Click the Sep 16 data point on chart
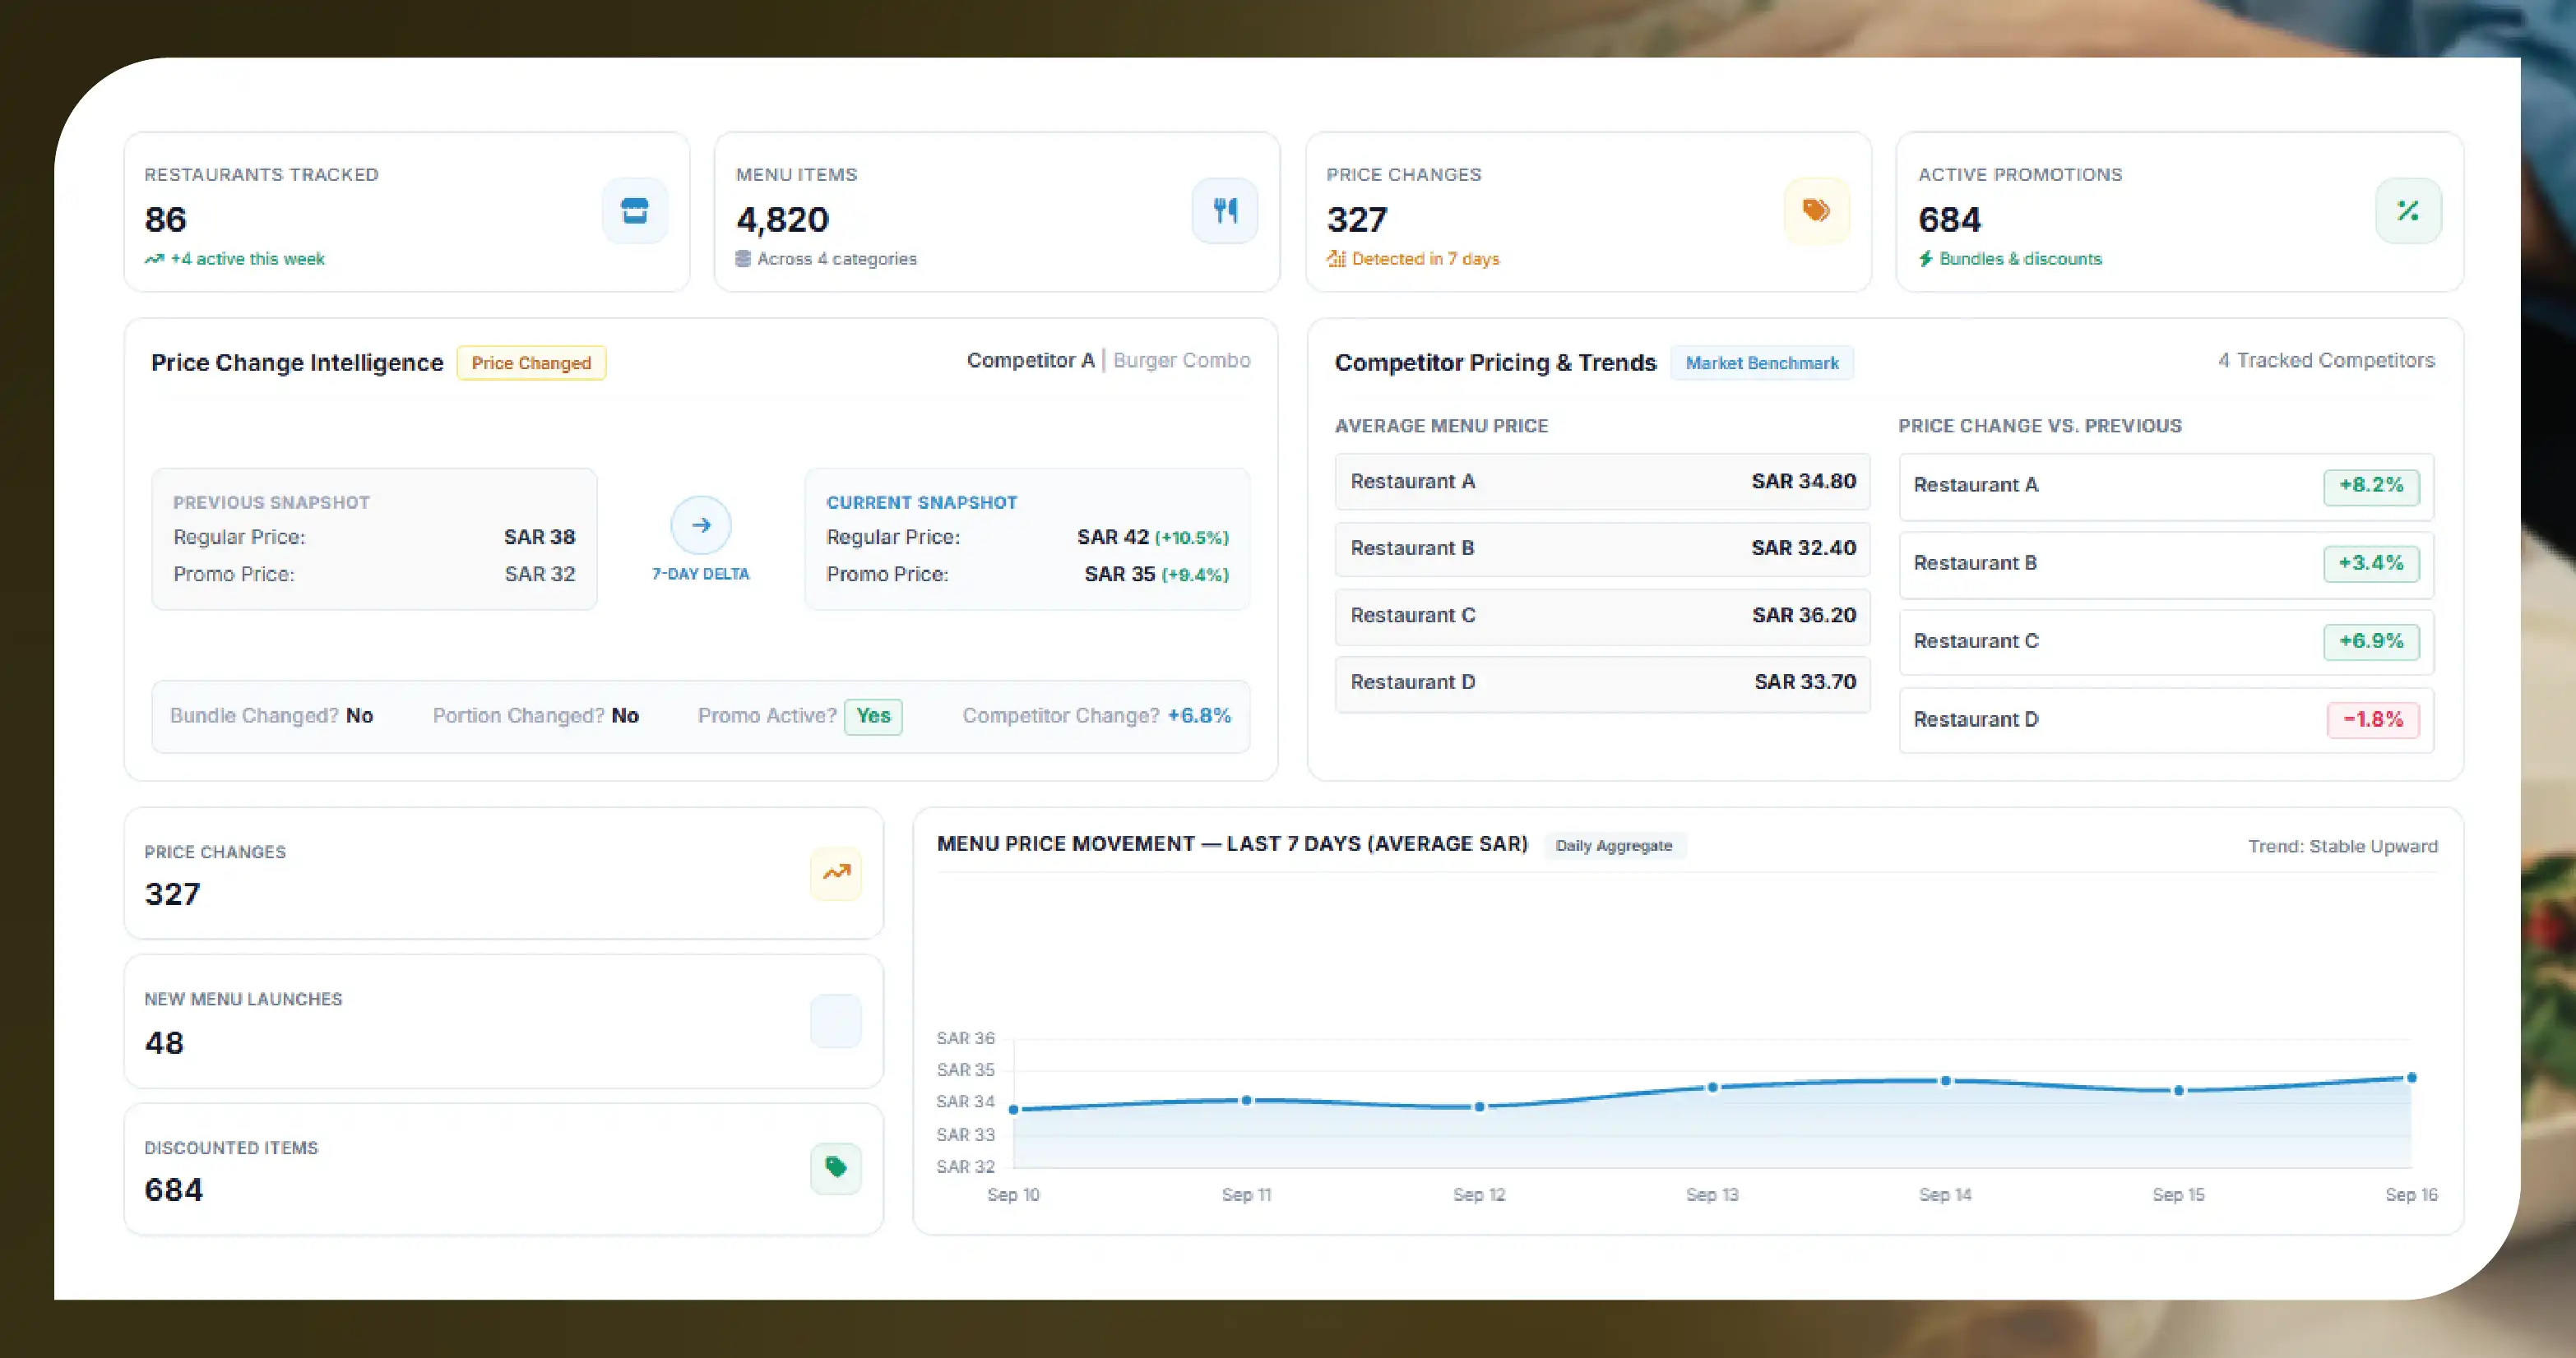2576x1358 pixels. pos(2412,1077)
